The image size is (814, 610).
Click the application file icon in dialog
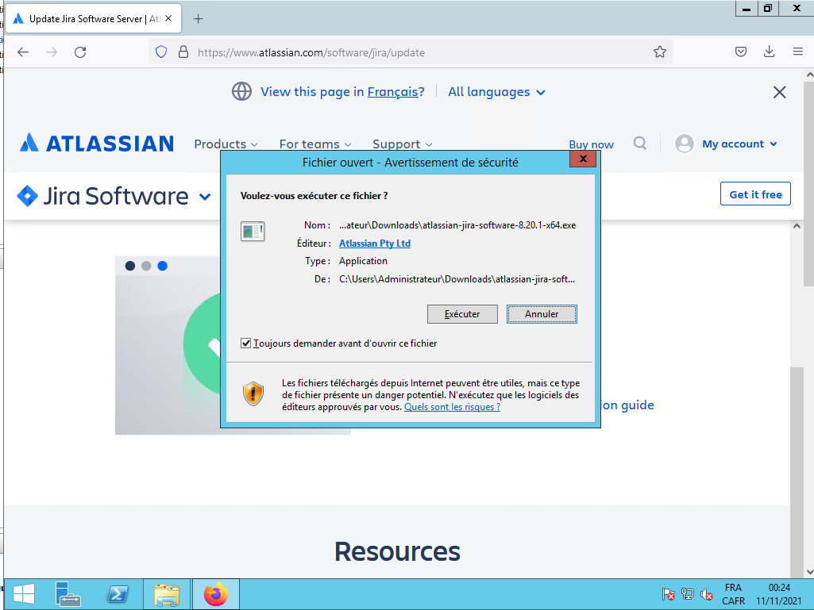pos(253,231)
